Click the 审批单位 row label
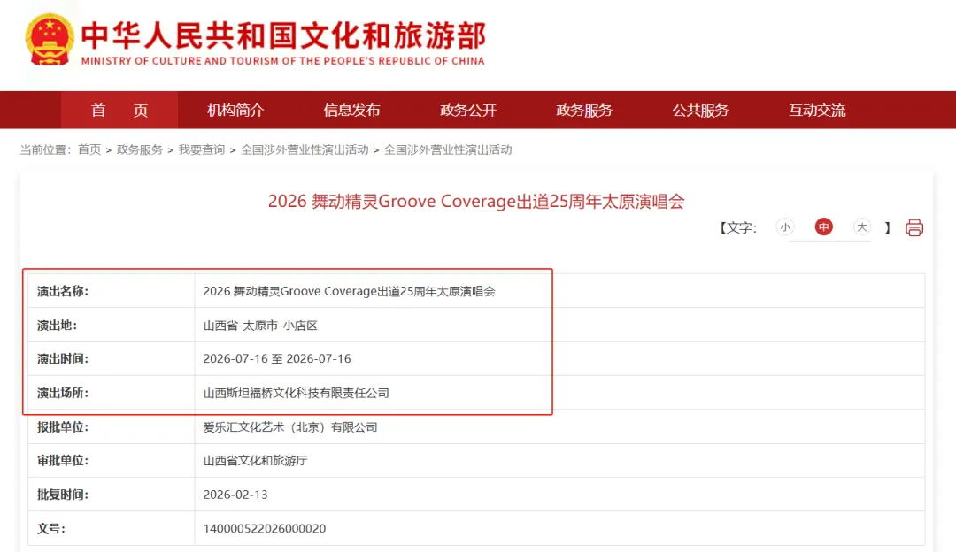This screenshot has height=552, width=956. click(x=62, y=461)
